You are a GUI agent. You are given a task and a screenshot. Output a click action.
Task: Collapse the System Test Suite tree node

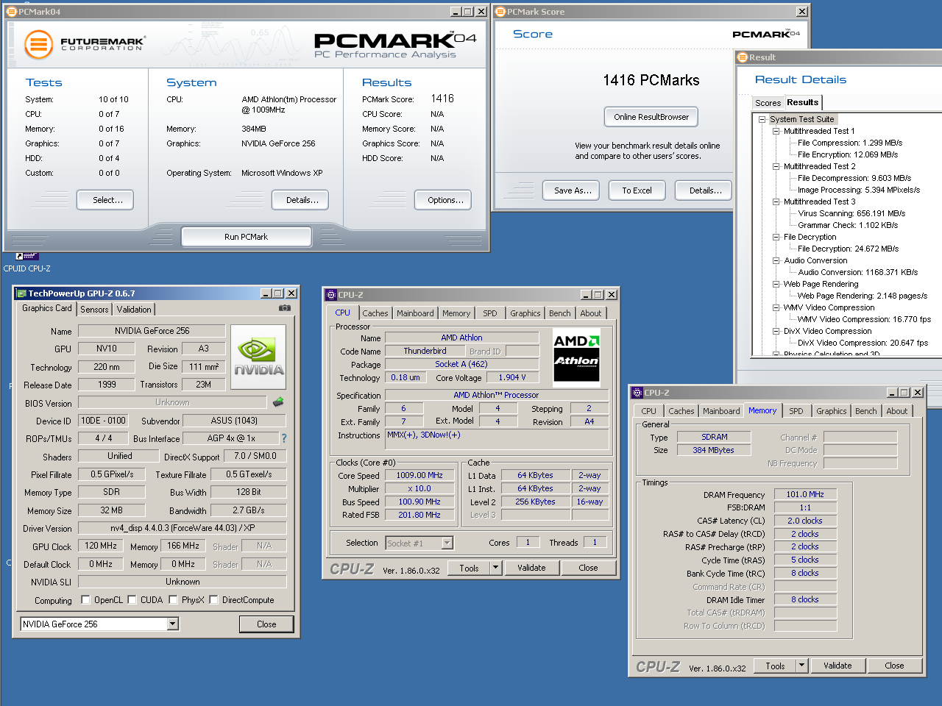point(762,119)
